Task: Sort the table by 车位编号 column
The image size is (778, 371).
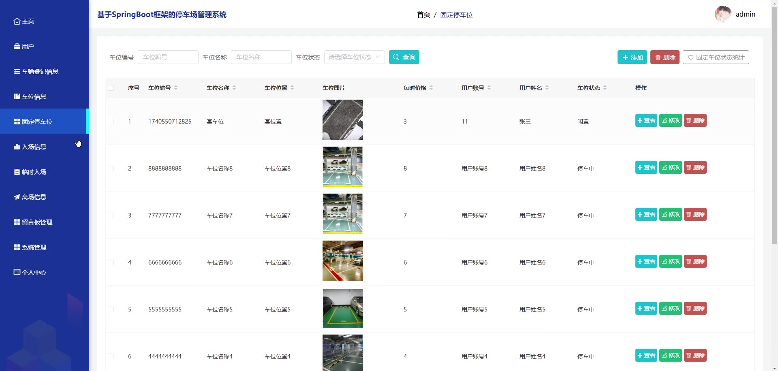Action: [x=176, y=88]
